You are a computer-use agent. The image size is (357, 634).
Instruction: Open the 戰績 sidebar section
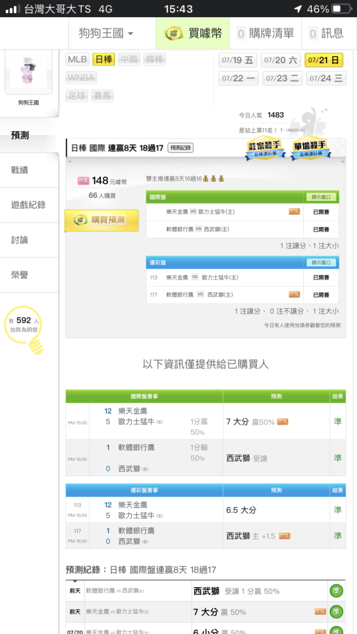pyautogui.click(x=29, y=170)
